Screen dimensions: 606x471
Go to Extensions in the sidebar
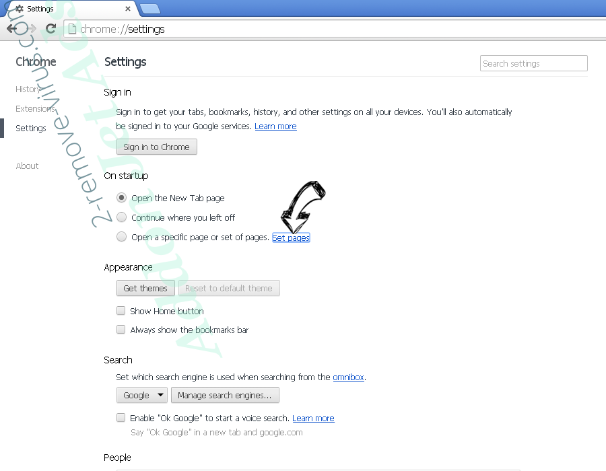[35, 109]
